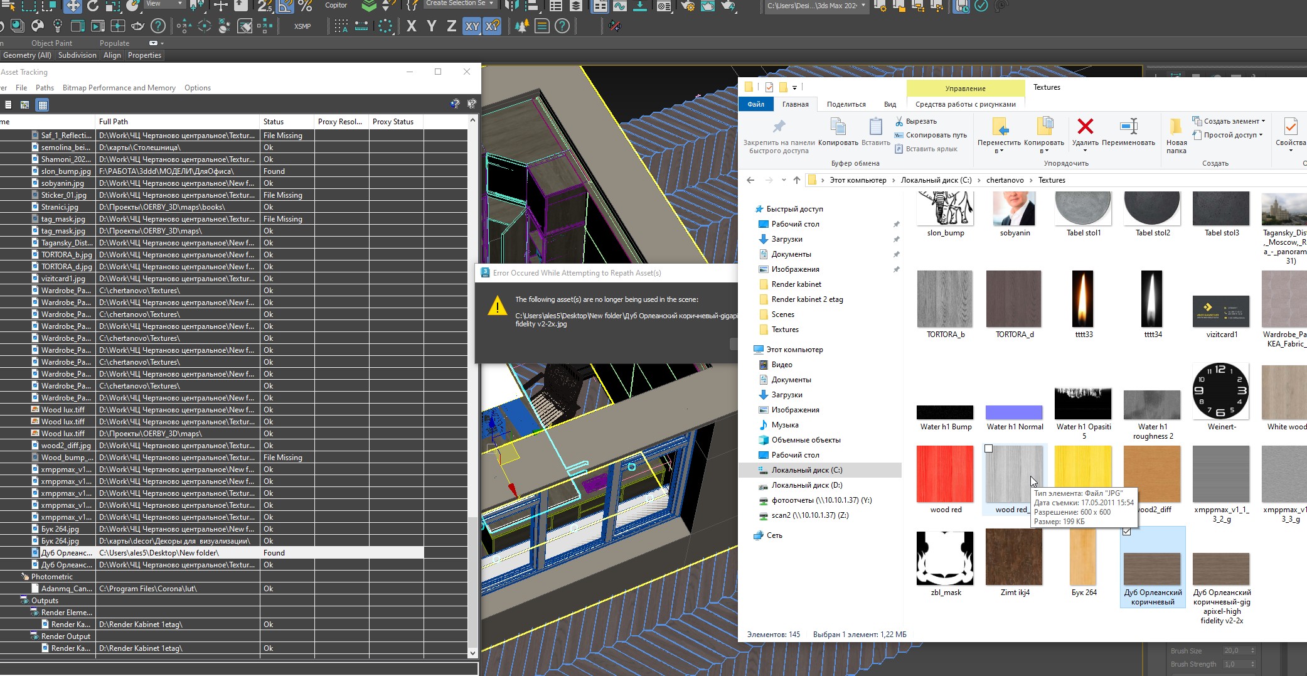Open the Paths menu in Asset Tracking
1307x676 pixels.
pyautogui.click(x=45, y=88)
